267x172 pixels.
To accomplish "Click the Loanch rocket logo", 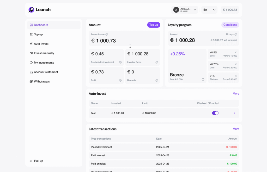I will [31, 10].
